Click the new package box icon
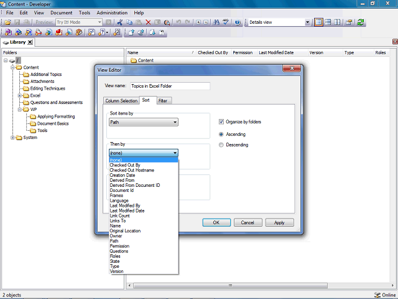 [79, 32]
